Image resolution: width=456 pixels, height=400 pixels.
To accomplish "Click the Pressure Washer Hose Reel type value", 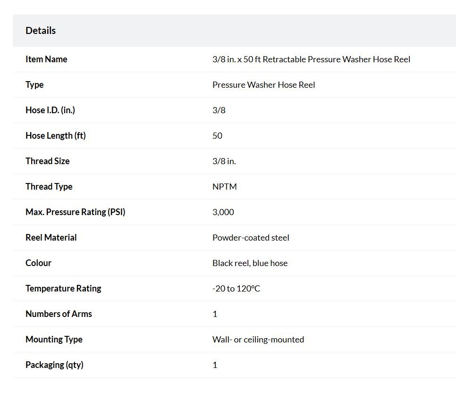I will point(264,84).
